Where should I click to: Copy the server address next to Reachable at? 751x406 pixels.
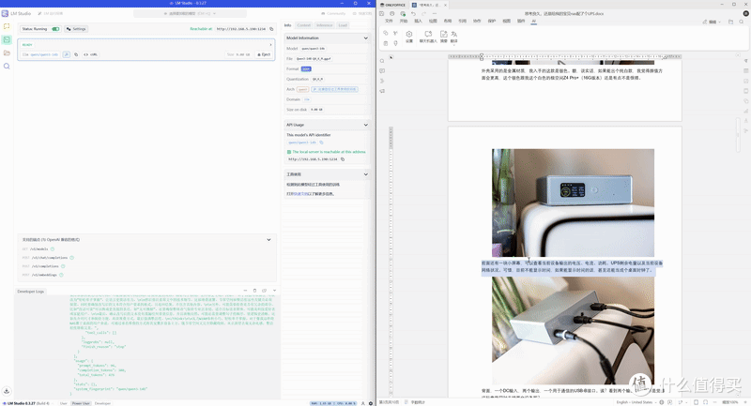271,29
